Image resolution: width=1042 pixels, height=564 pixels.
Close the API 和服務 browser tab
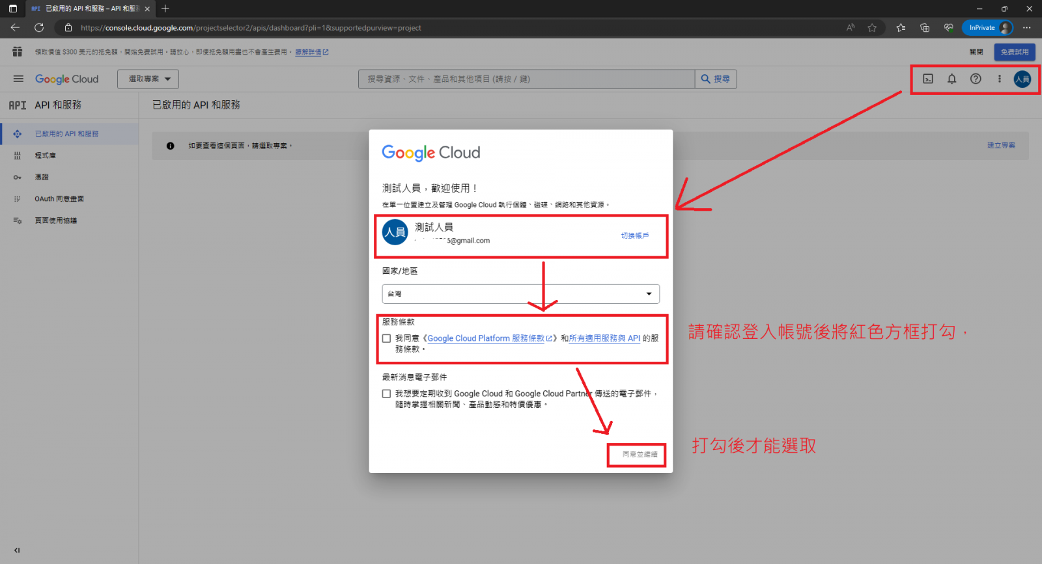(147, 8)
